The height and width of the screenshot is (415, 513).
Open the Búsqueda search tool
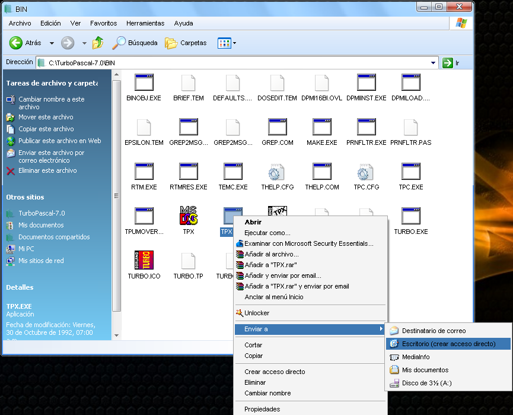135,43
